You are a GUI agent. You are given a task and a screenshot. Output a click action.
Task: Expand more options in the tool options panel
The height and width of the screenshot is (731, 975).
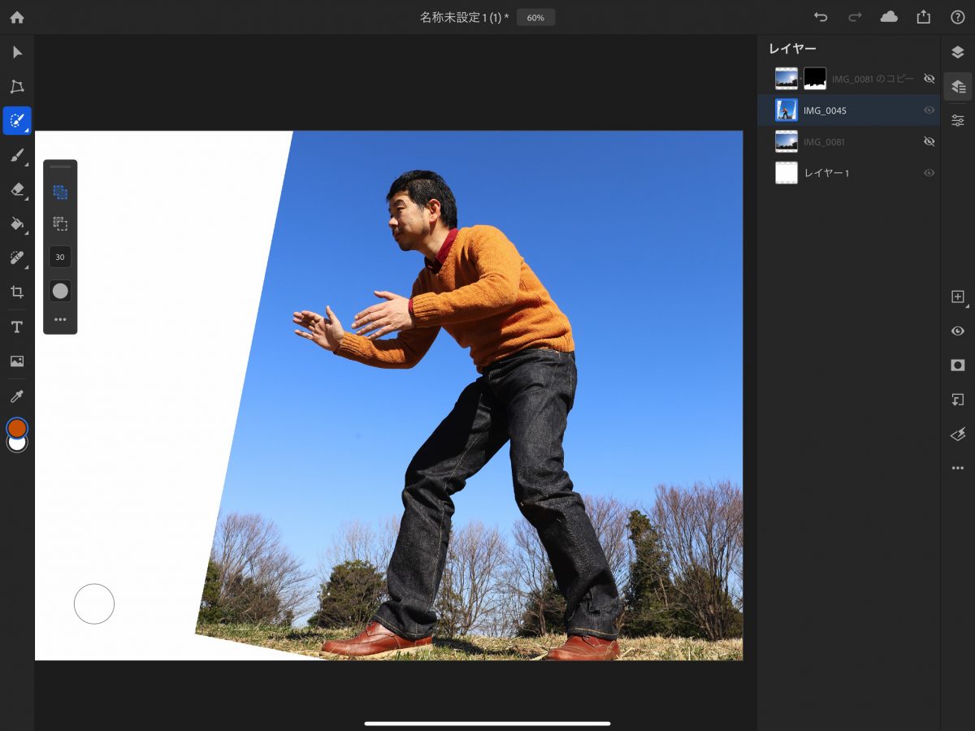(60, 319)
